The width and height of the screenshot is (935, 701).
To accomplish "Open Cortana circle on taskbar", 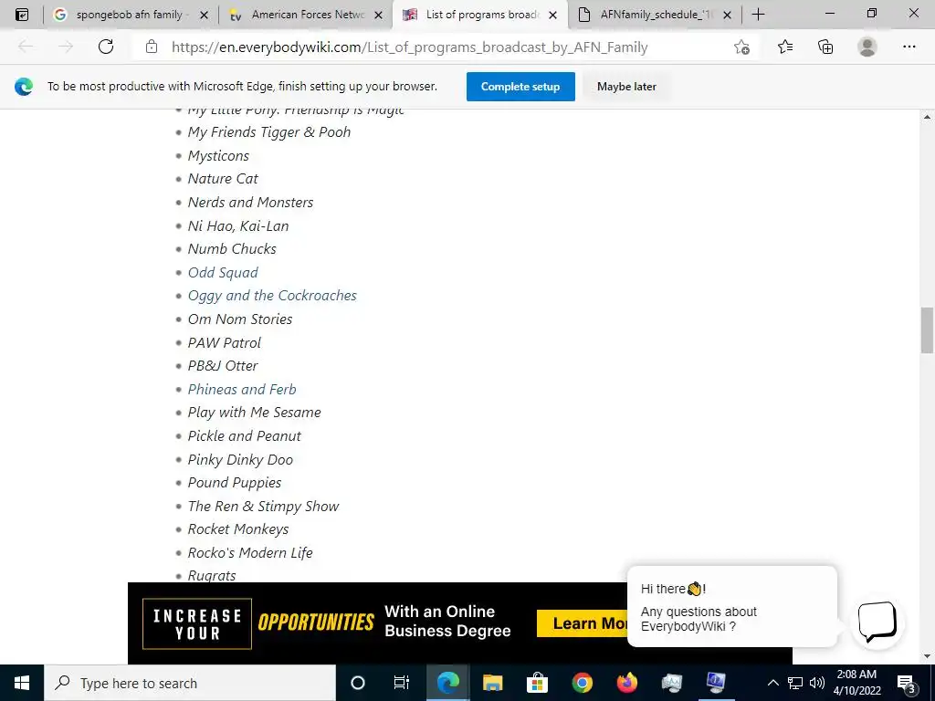I will coord(358,683).
